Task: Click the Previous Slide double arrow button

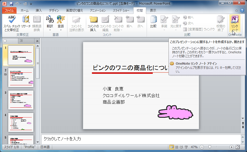Action: tap(243, 123)
